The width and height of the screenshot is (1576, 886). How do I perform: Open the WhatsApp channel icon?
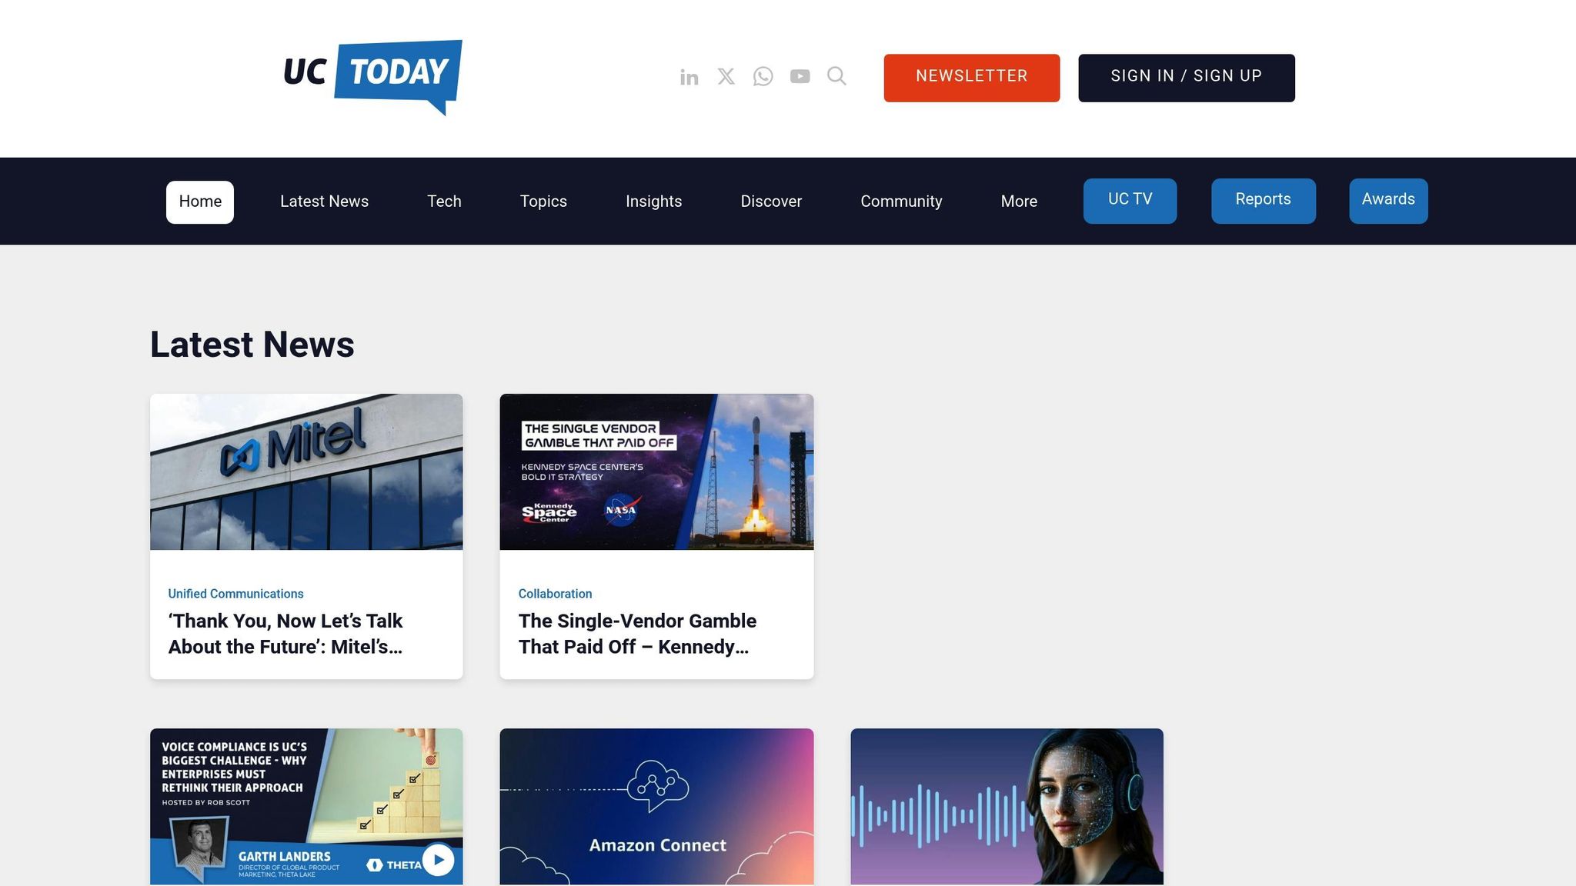point(763,76)
